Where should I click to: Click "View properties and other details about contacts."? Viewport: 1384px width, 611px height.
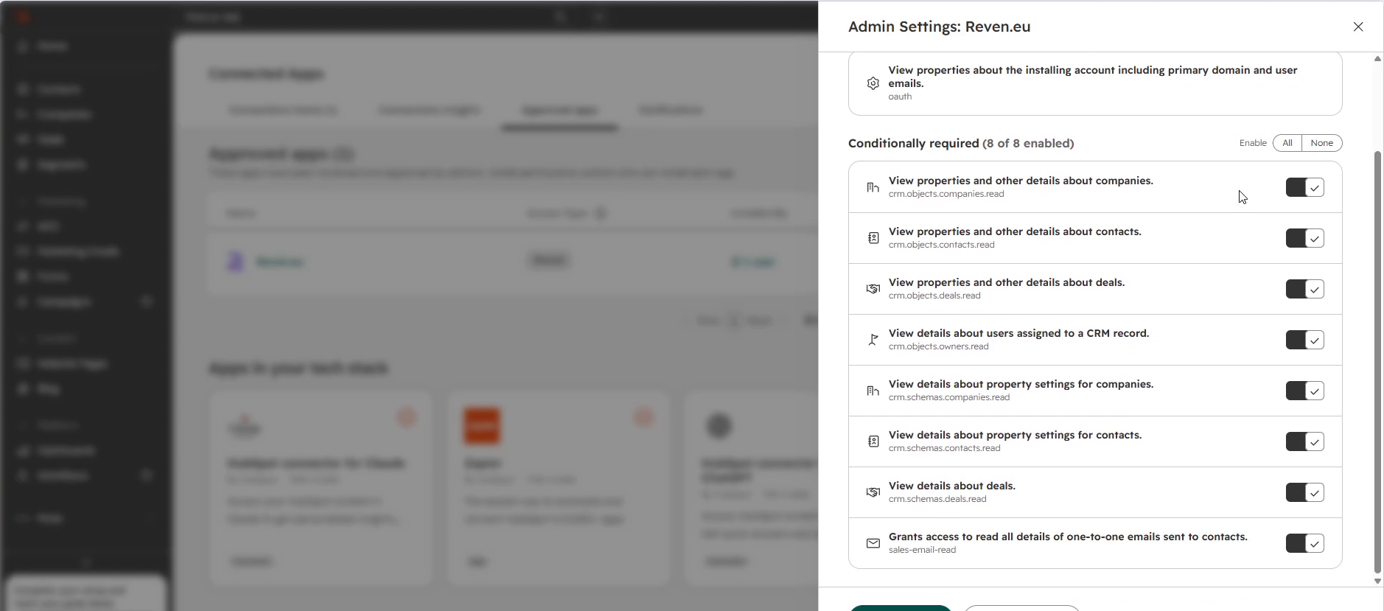(x=1015, y=231)
